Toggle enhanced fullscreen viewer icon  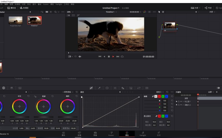[149, 12]
